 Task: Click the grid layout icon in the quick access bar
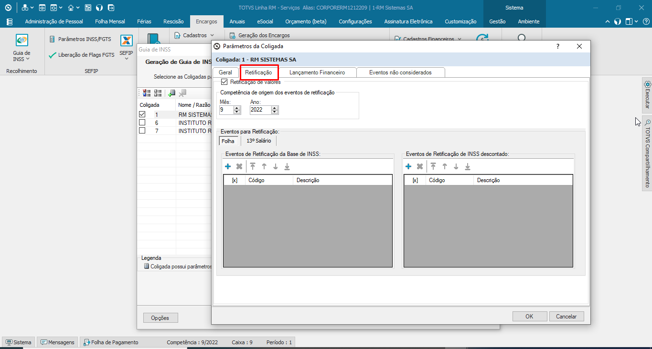point(88,8)
